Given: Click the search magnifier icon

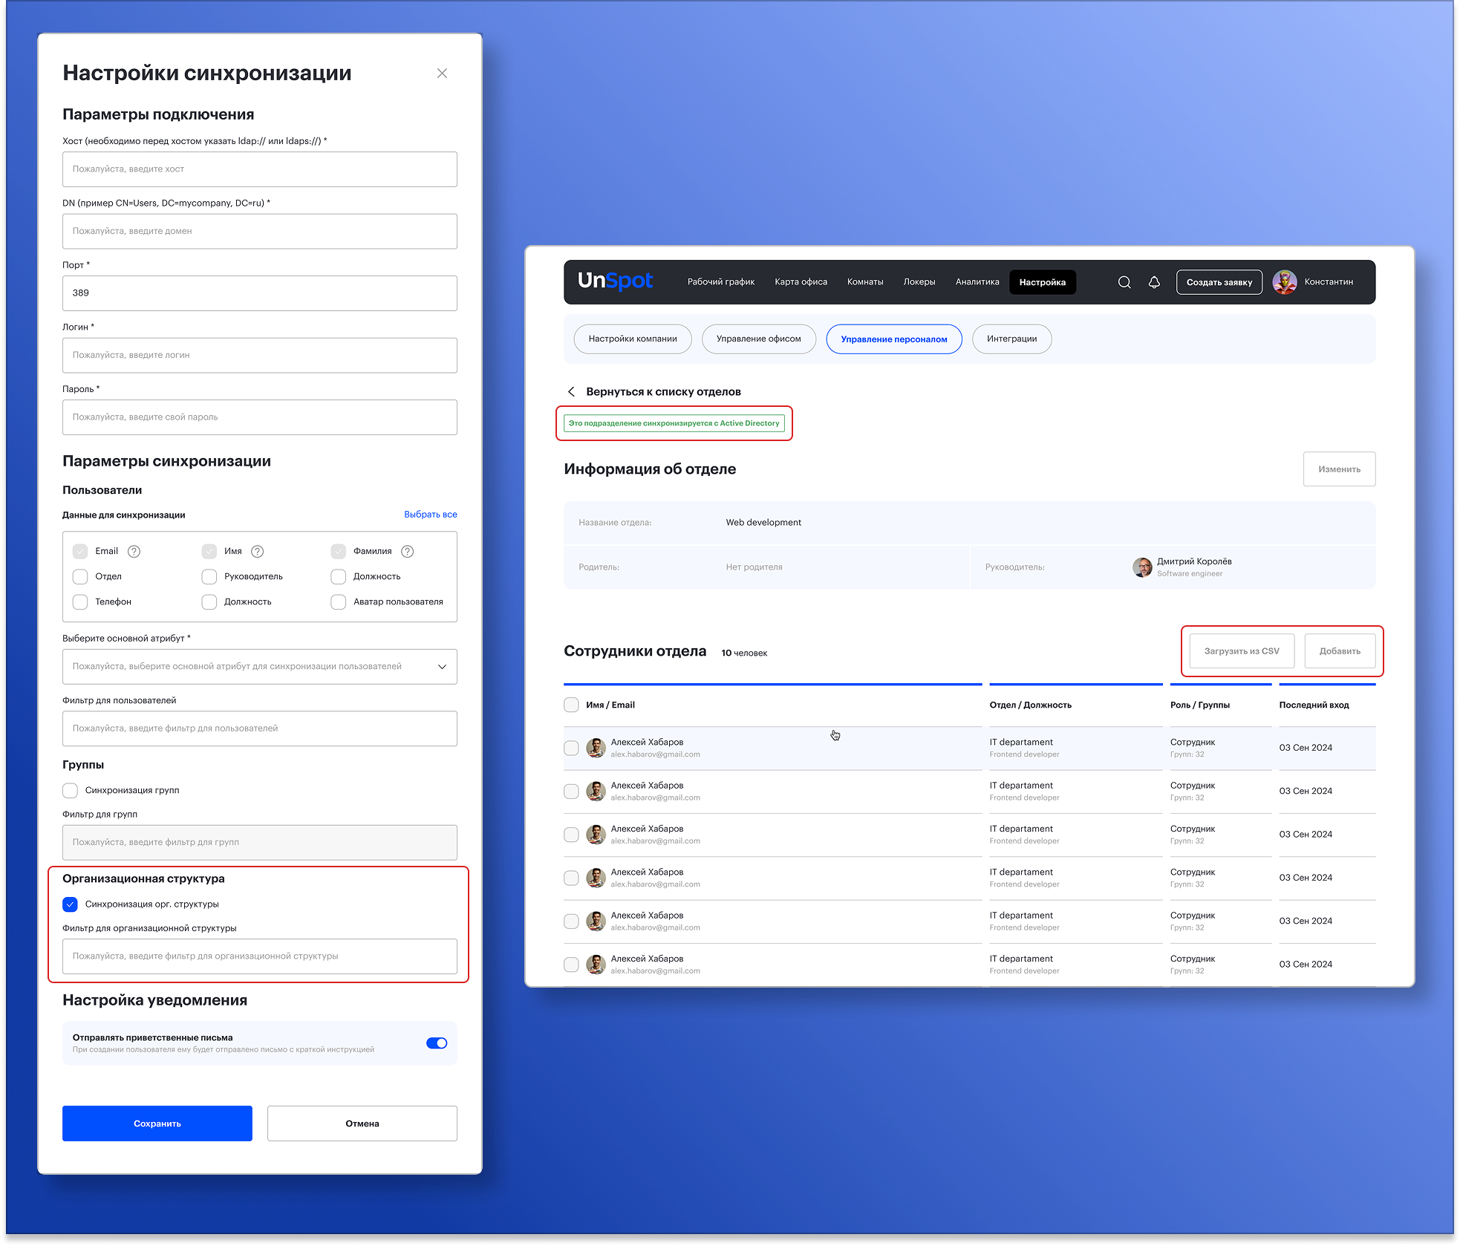Looking at the screenshot, I should click(x=1124, y=282).
